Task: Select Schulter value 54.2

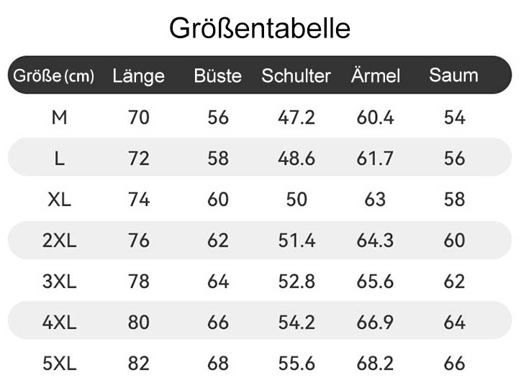Action: click(296, 322)
